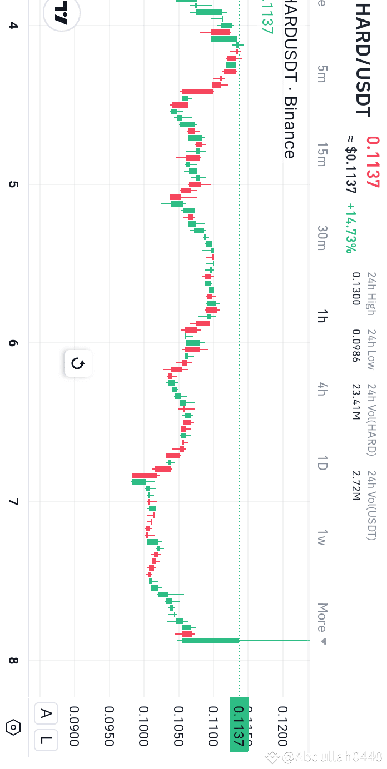Click the hexagon screenshot icon
Viewport: 387px width, 769px height.
coord(13,727)
